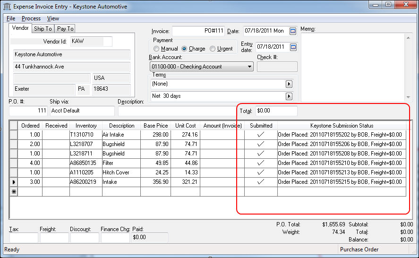Click the Memo scrollbar down arrow
The height and width of the screenshot is (258, 419).
tap(408, 97)
